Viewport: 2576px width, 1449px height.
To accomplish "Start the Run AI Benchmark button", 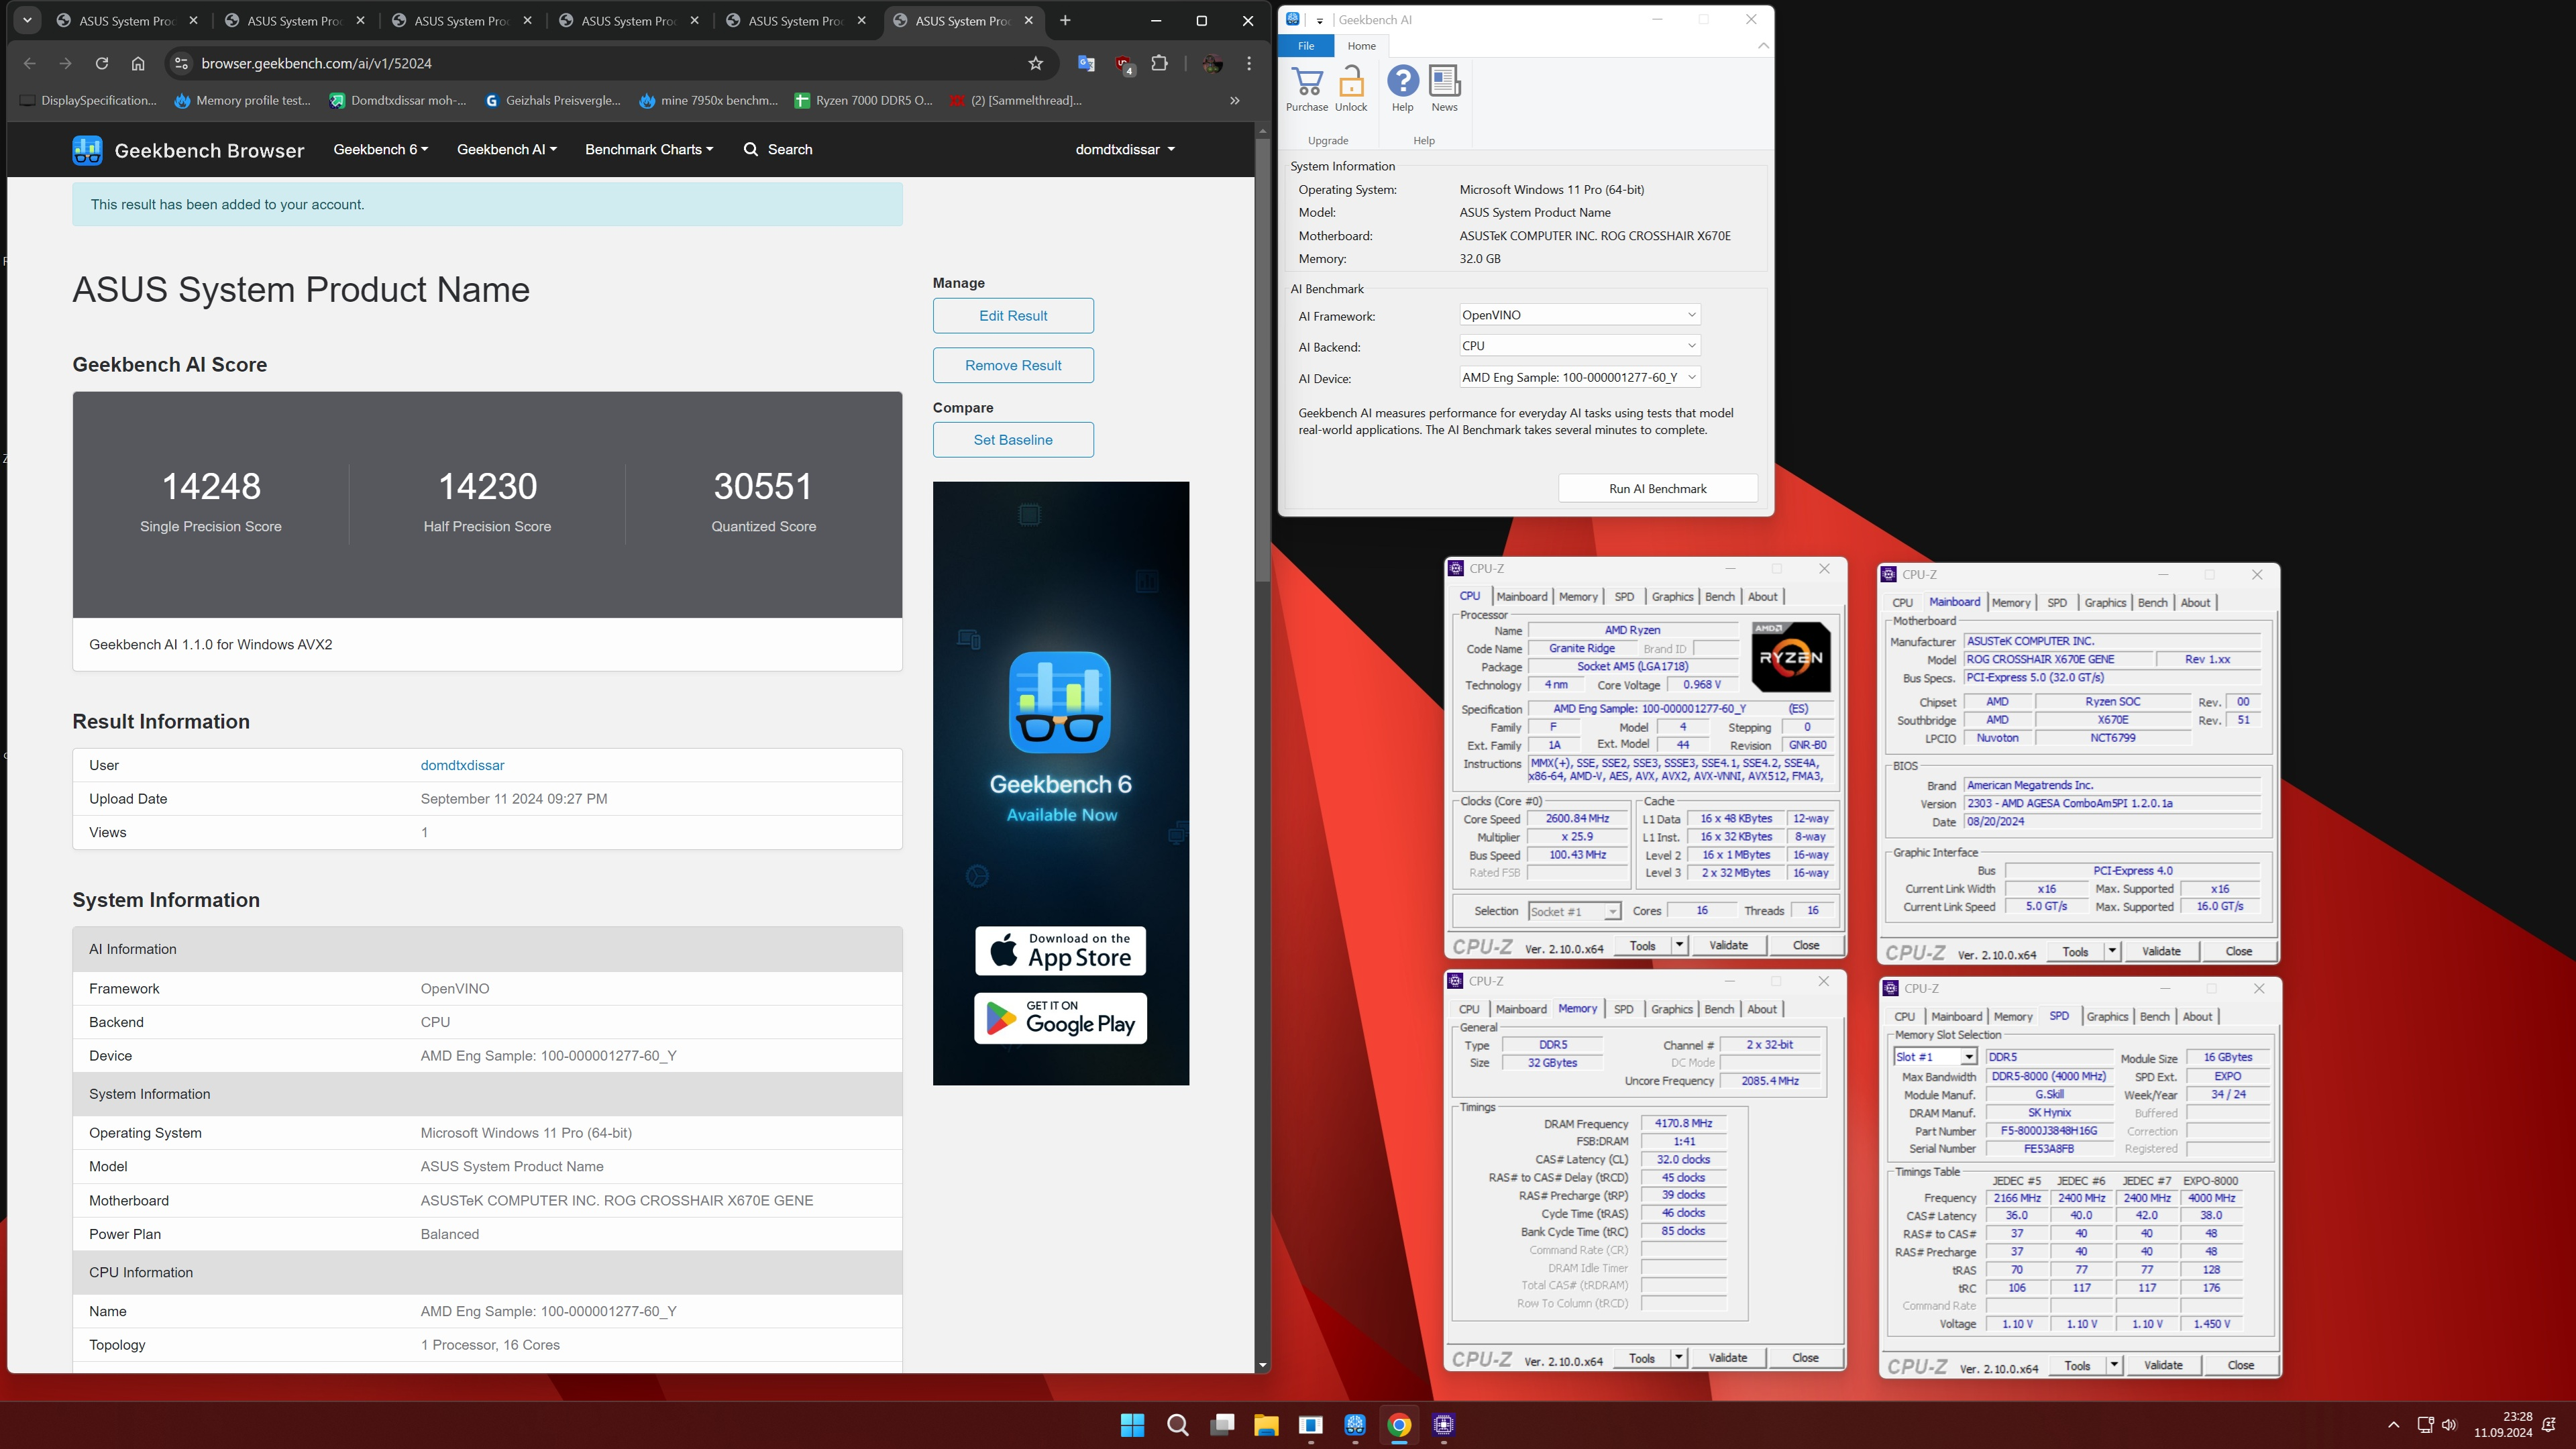I will [1657, 489].
